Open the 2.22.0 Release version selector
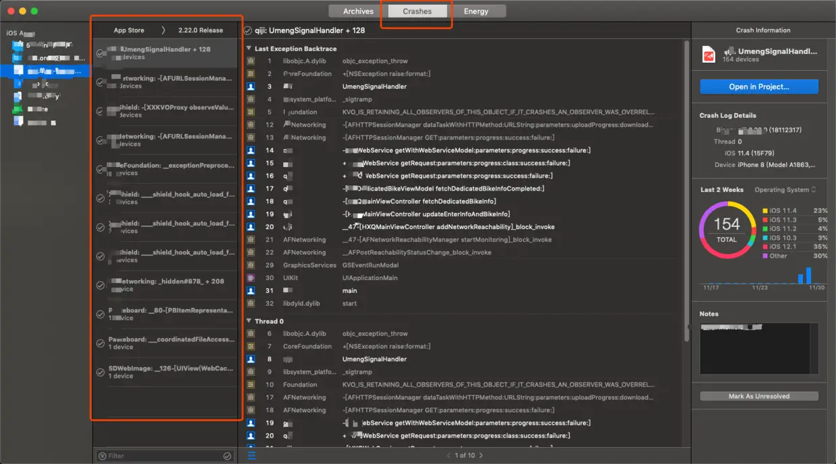 (200, 30)
